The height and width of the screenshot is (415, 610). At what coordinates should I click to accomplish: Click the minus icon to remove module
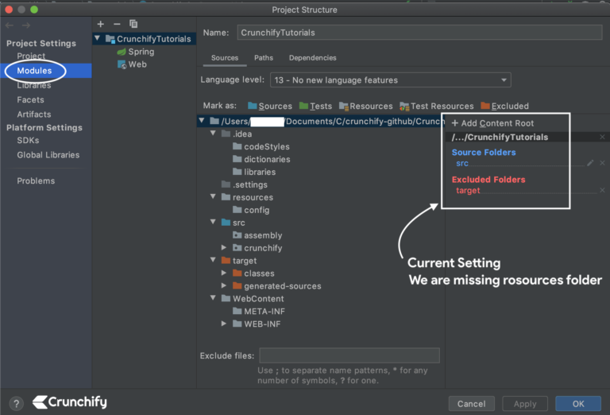click(x=117, y=25)
